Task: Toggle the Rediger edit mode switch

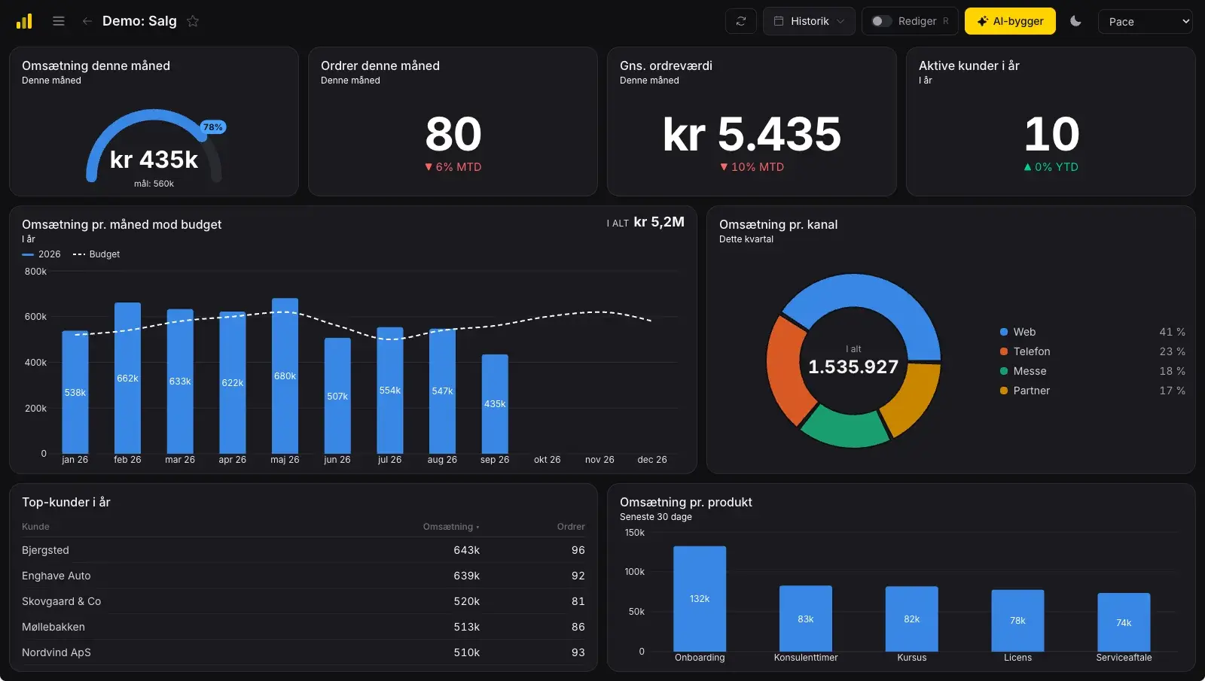Action: (x=882, y=21)
